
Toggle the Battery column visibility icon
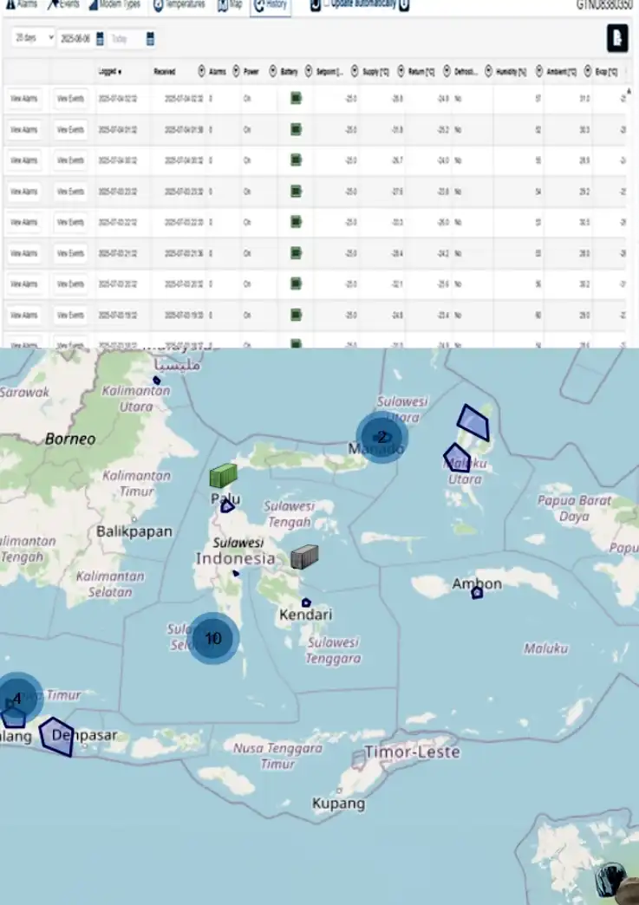point(272,71)
